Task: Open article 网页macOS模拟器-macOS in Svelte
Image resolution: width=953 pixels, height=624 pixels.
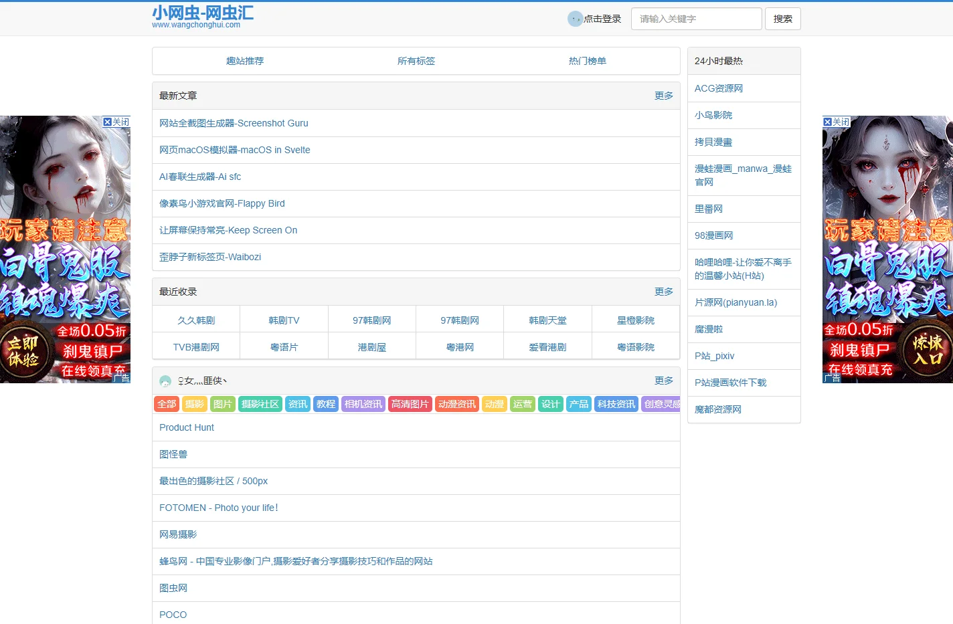Action: point(235,150)
